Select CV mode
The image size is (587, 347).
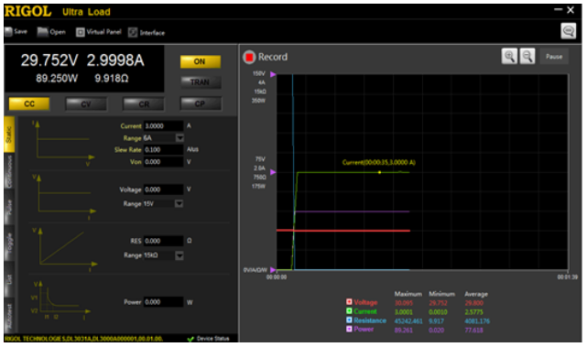pos(86,103)
